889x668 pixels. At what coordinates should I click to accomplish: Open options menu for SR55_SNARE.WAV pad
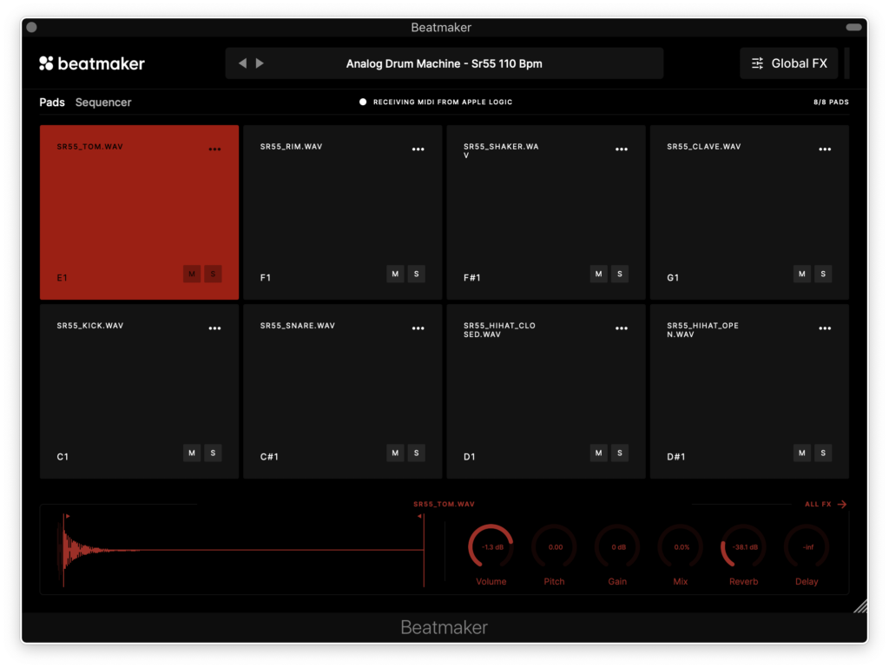click(x=418, y=328)
